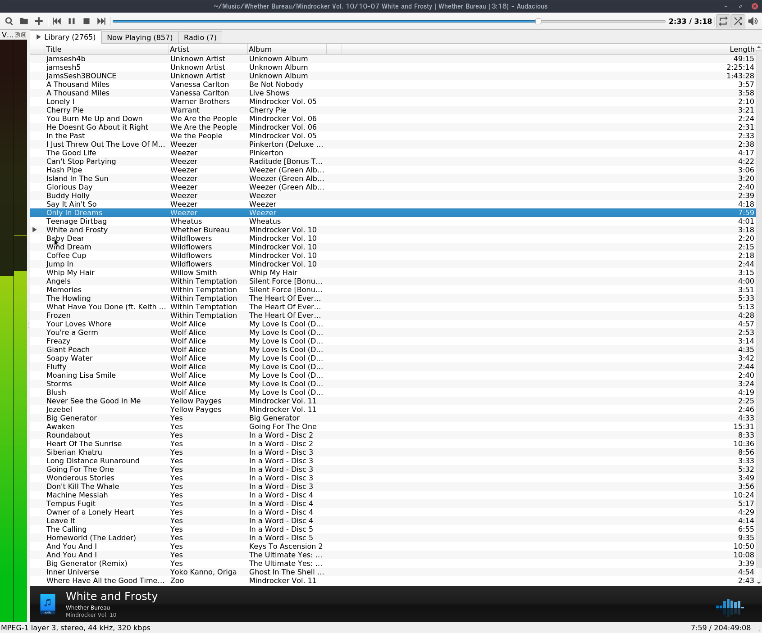Viewport: 762px width, 633px height.
Task: Click the add files plus icon
Action: point(39,21)
